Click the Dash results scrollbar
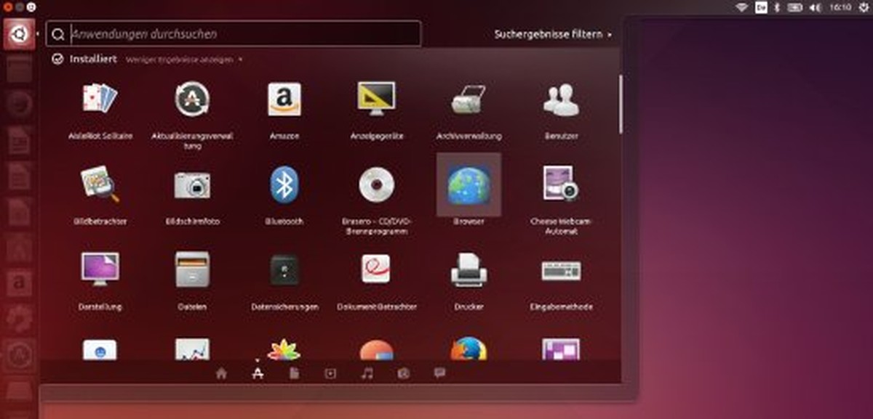Image resolution: width=873 pixels, height=419 pixels. [621, 104]
